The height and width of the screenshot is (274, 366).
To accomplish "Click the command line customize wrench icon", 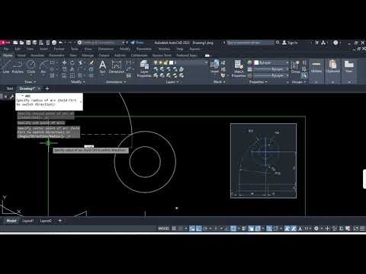I will coord(11,97).
